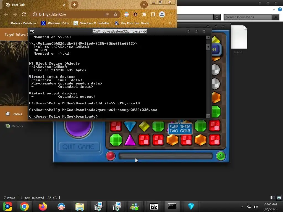
Task: Open the taskbar clock showing 7:52 AM
Action: point(270,206)
